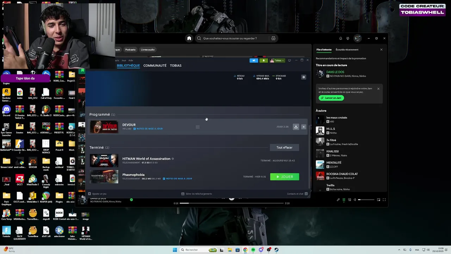Open Discord desktop shortcut
Viewport: 451px width, 254px height.
click(6, 111)
